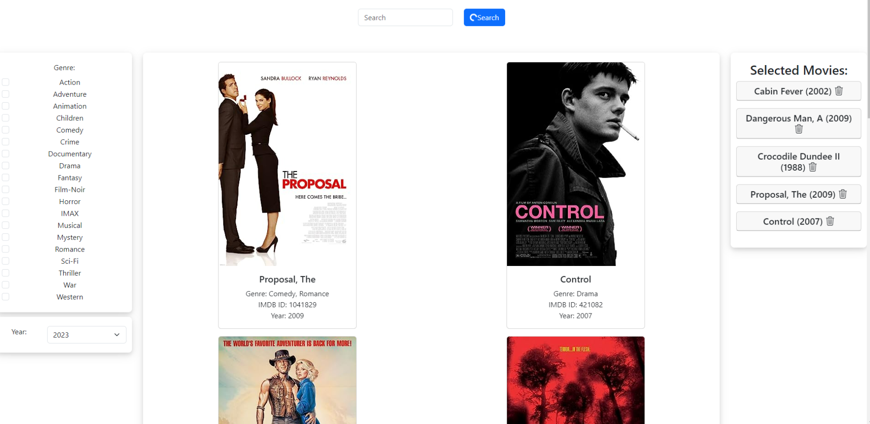Tick the Thriller genre checkbox
This screenshot has width=870, height=424.
[x=6, y=273]
